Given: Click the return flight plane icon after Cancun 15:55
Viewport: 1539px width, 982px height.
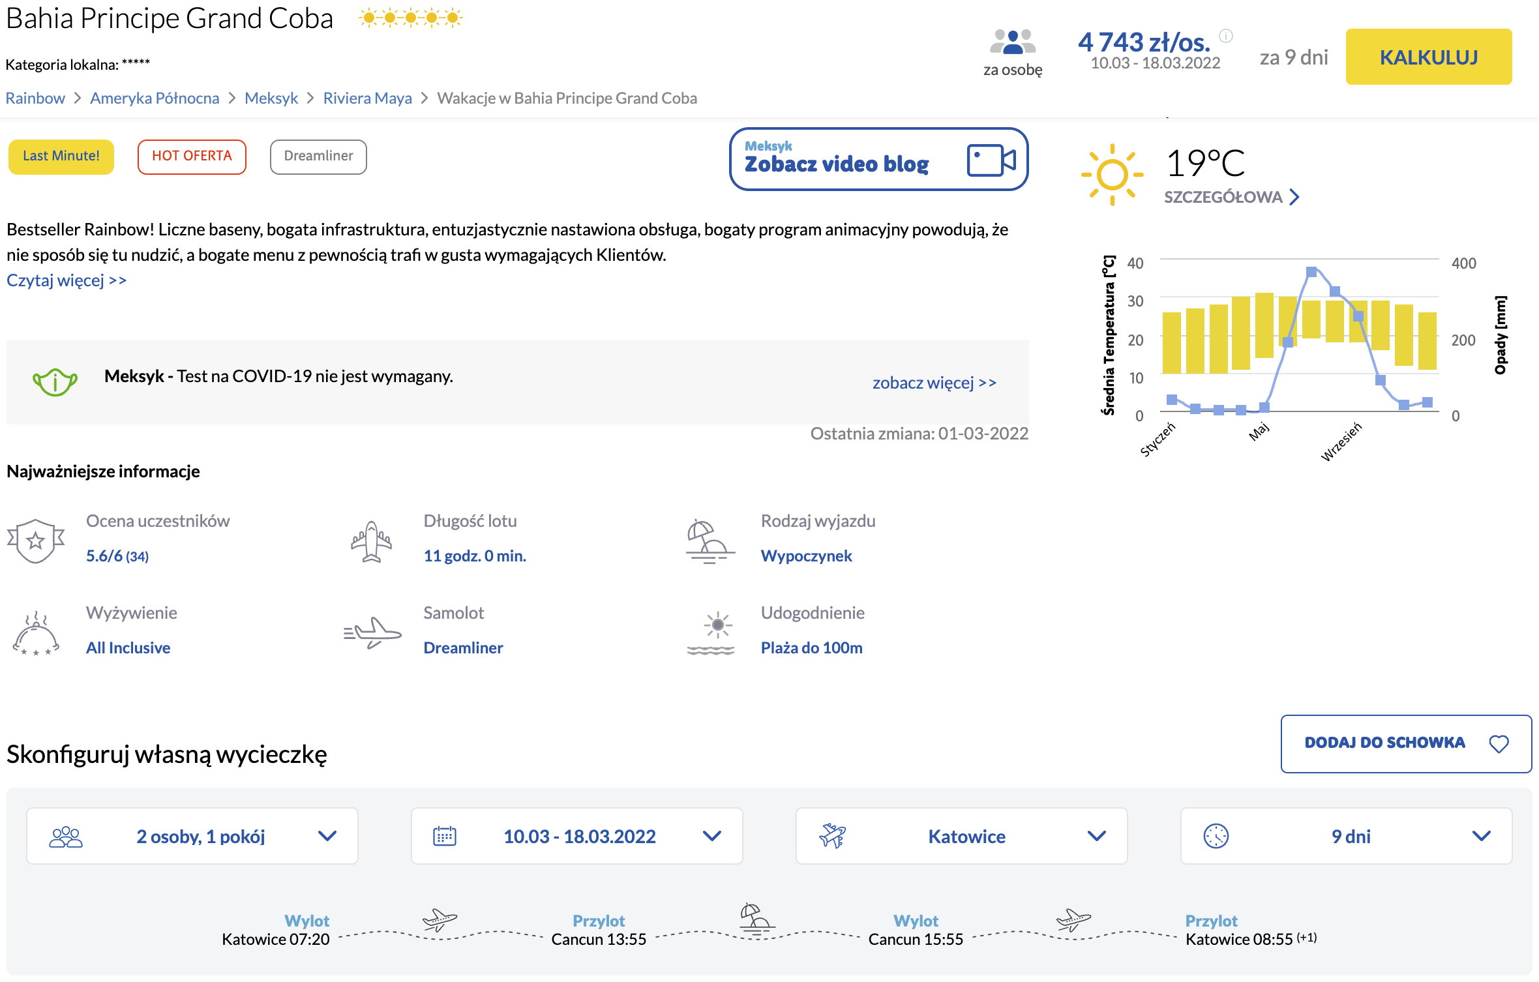Looking at the screenshot, I should tap(1074, 920).
